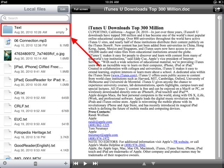The height and width of the screenshot is (168, 224).
Task: Tap the 'Press Contacts:' heading
Action: pyautogui.click(x=99, y=112)
